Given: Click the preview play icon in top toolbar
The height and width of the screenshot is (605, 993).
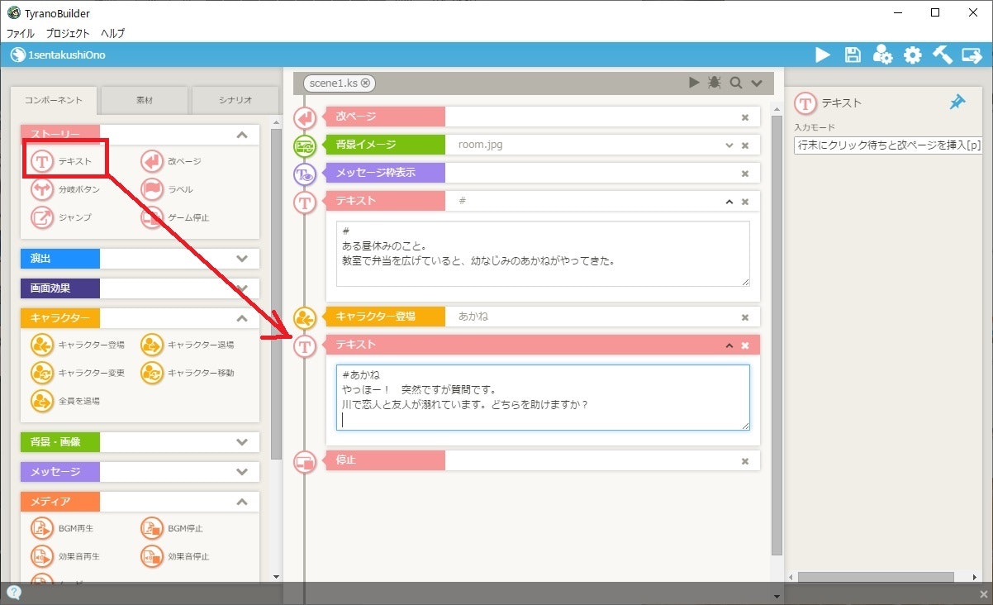Looking at the screenshot, I should pos(823,55).
